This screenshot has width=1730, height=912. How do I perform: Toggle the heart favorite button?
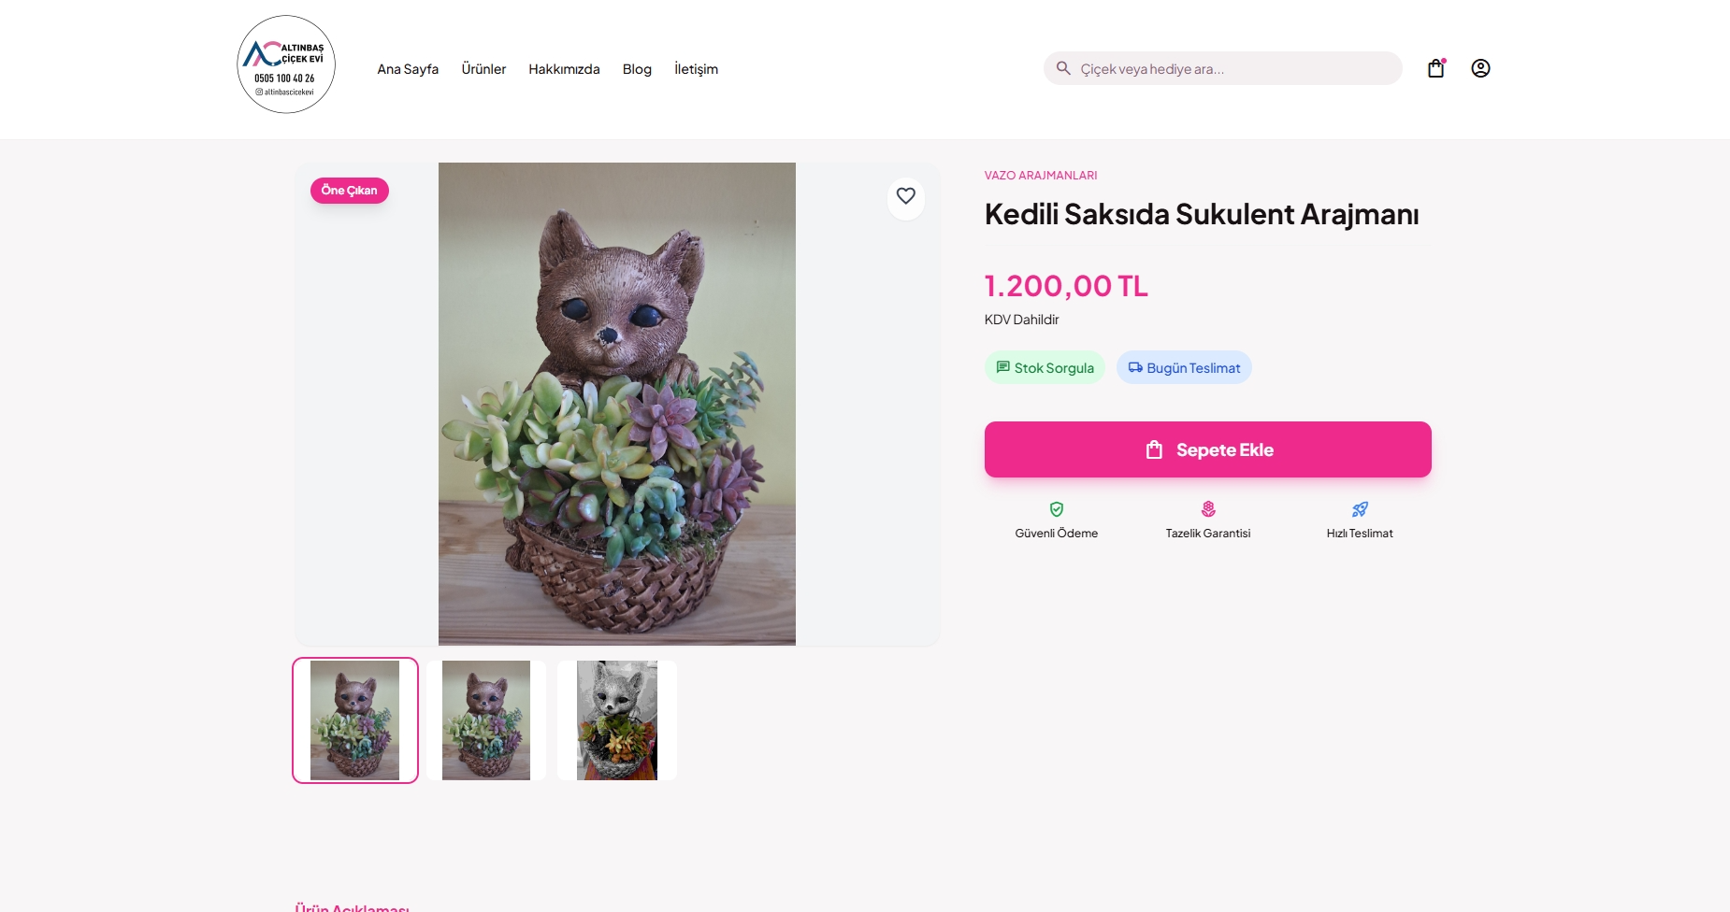click(x=905, y=196)
